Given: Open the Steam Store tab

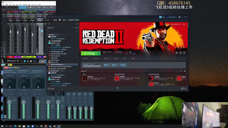Looking at the screenshot, I should pos(55,20).
